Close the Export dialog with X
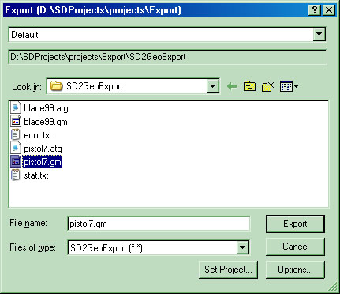 (x=329, y=10)
